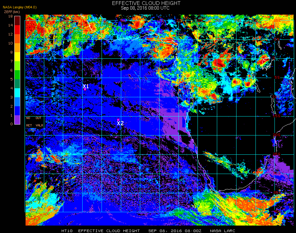Click the 'NASA LARC' footer text
The height and width of the screenshot is (233, 296).
222,231
